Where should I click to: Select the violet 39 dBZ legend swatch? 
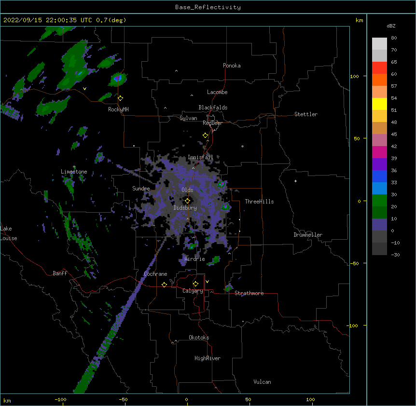(379, 164)
